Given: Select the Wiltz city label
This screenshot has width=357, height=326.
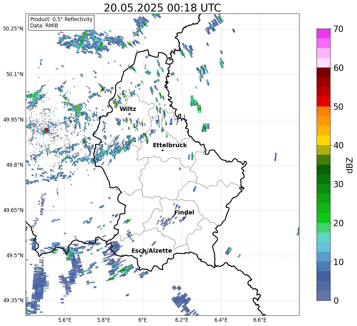Looking at the screenshot, I should tap(128, 109).
